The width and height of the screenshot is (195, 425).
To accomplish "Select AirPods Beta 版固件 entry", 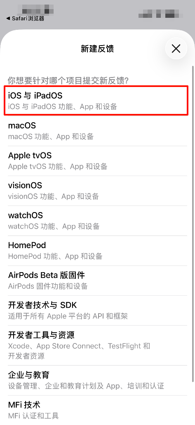I will pos(97,280).
